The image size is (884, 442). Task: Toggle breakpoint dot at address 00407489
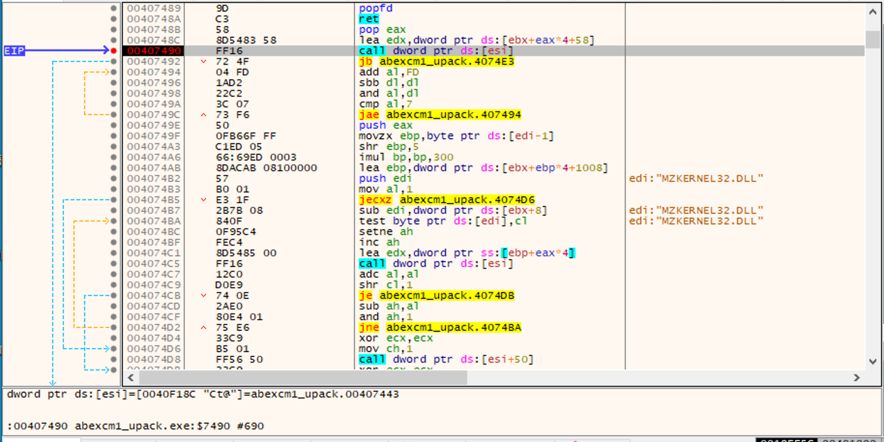[114, 8]
